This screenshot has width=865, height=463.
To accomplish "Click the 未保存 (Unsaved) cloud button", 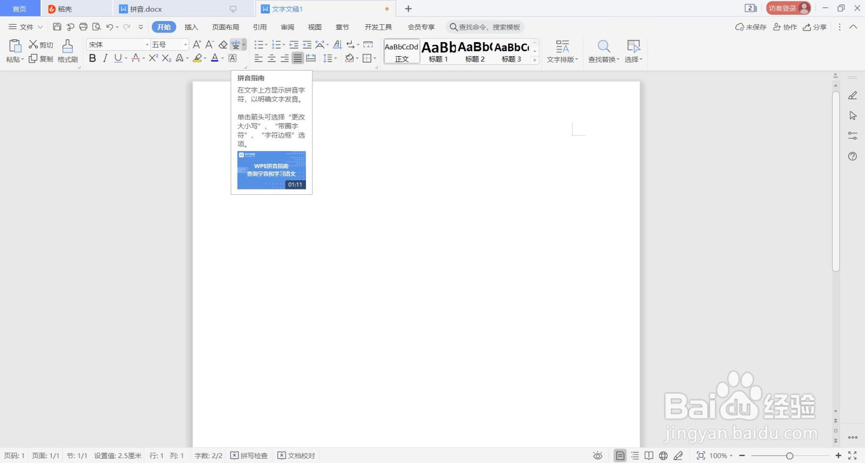I will pyautogui.click(x=751, y=27).
